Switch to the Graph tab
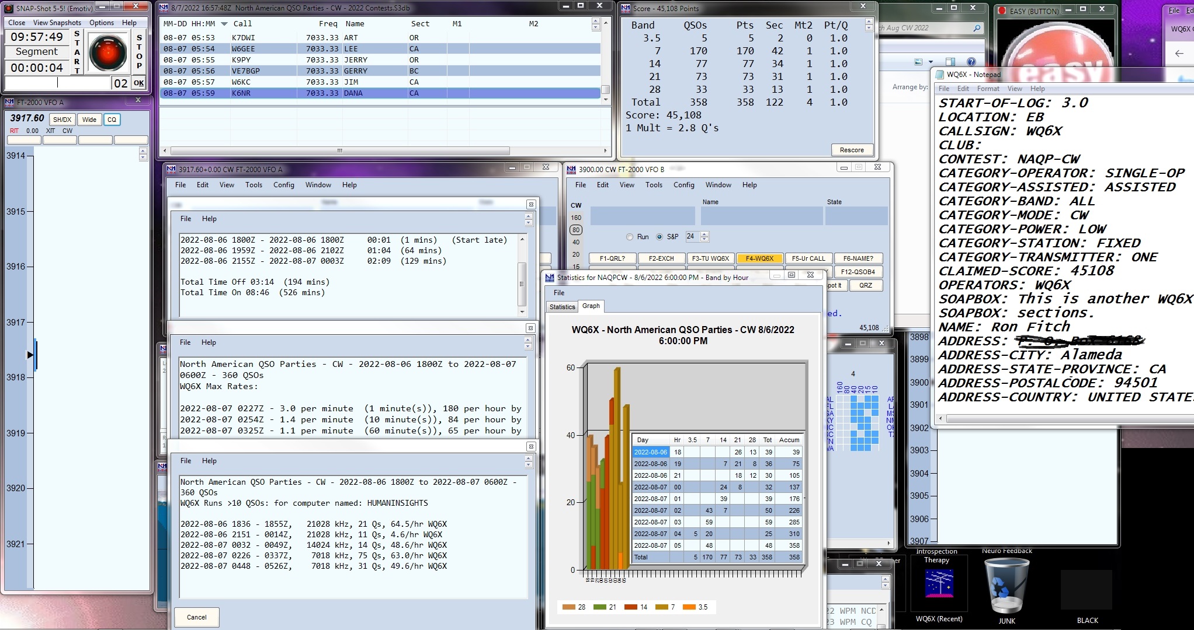Viewport: 1194px width, 630px height. (x=591, y=306)
